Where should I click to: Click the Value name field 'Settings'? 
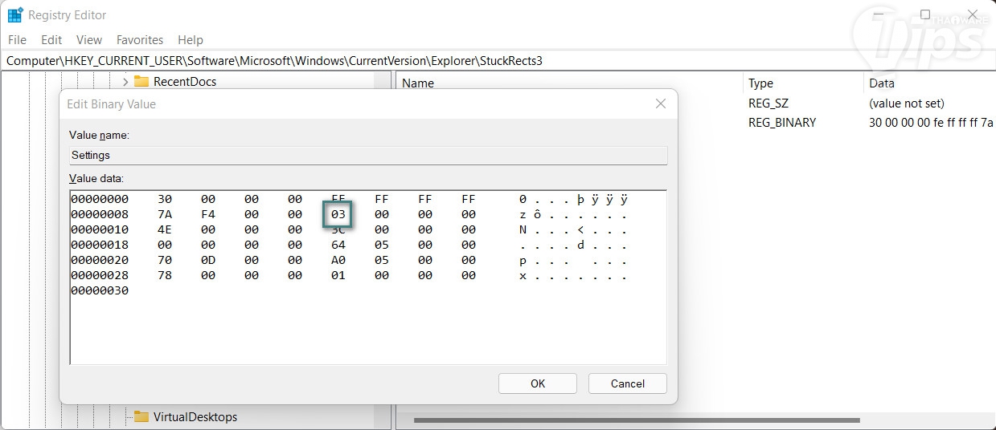point(368,155)
